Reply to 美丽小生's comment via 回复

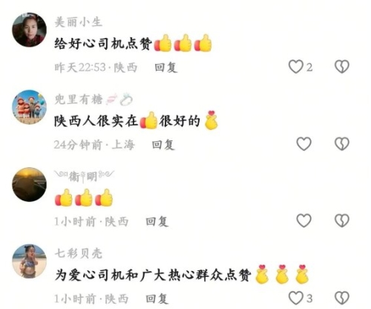(166, 68)
